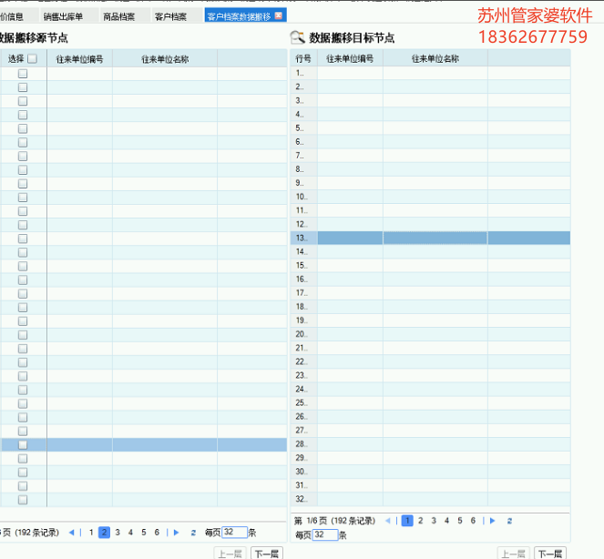Go to next page in source pagination

(176, 533)
